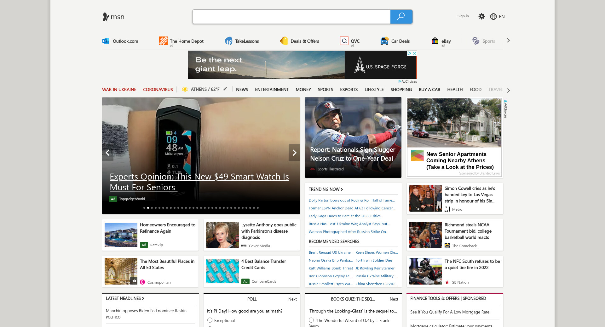Click the Sign in link
Image resolution: width=605 pixels, height=327 pixels.
(x=463, y=16)
